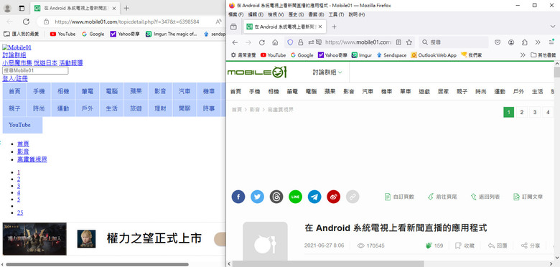Open 工具 menu in Firefox
Image resolution: width=560 pixels, height=267 pixels.
336,14
